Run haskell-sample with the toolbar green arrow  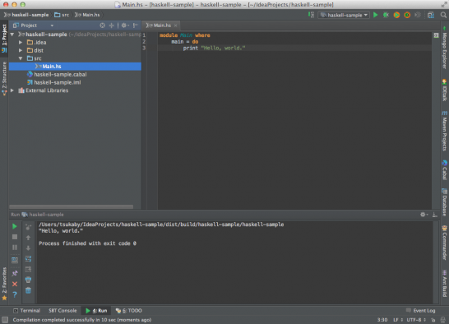coord(376,15)
